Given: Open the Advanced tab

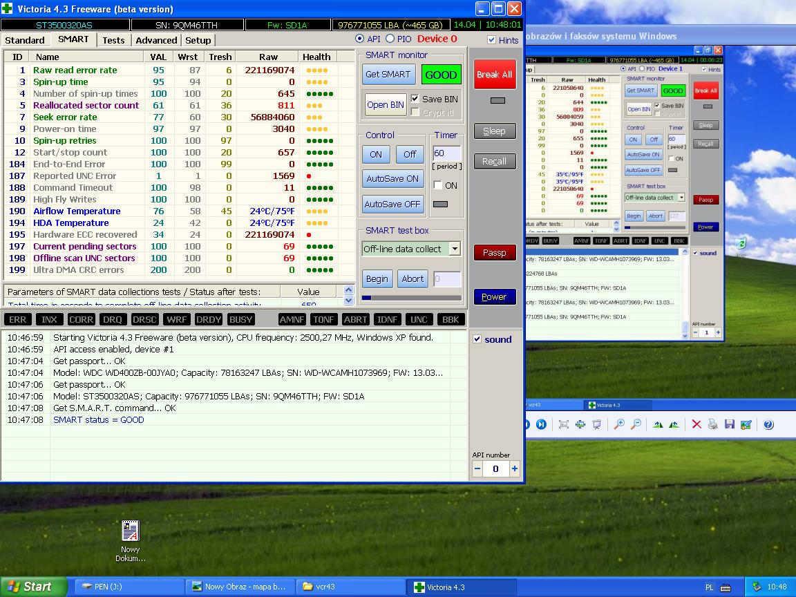Looking at the screenshot, I should tap(156, 41).
